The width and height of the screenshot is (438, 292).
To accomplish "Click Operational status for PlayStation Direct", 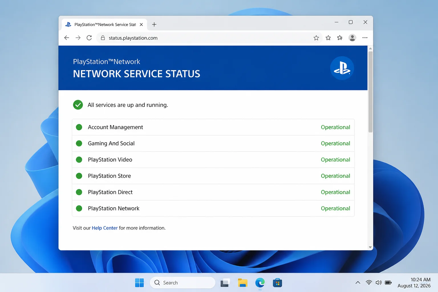I will (335, 192).
